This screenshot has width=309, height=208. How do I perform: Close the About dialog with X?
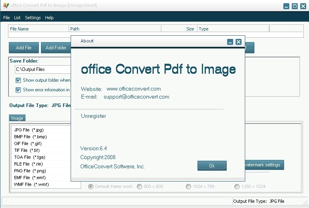pos(238,42)
